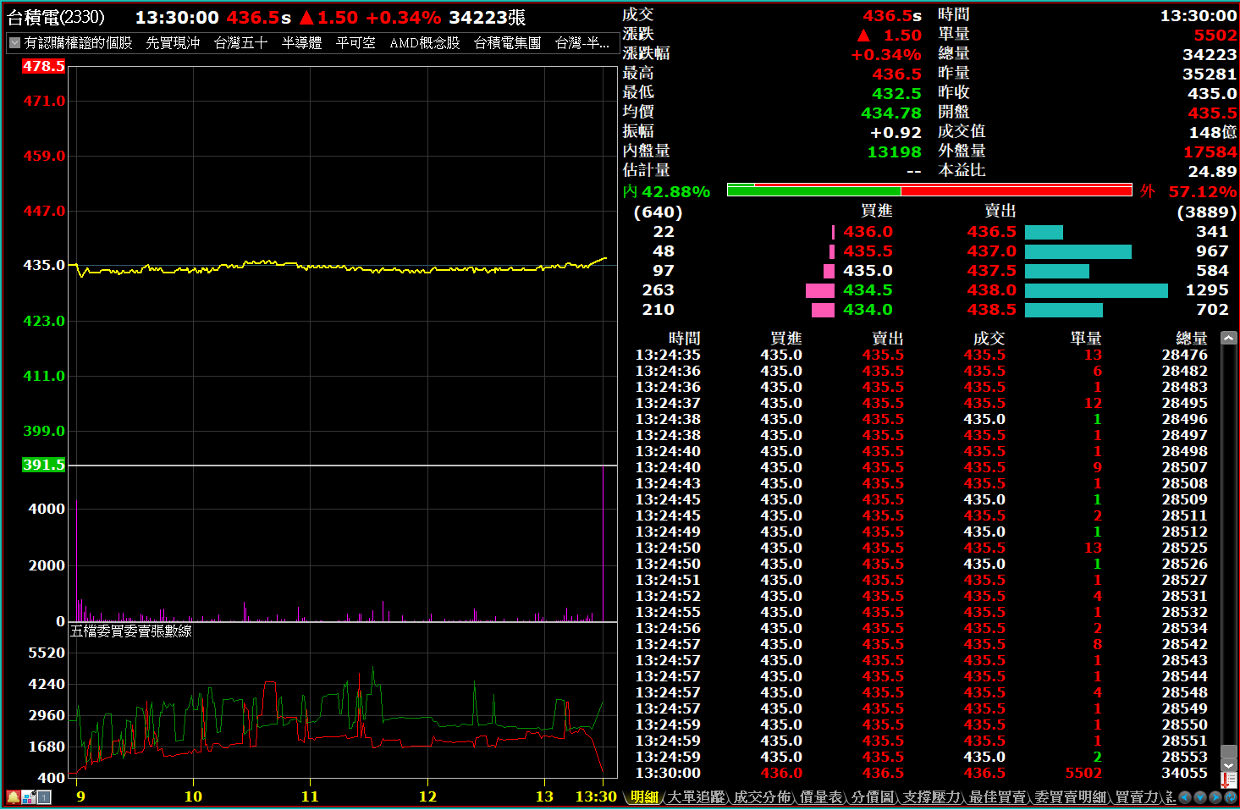Viewport: 1240px width, 810px height.
Task: Open the 委買賣明細 tab
Action: (1071, 796)
